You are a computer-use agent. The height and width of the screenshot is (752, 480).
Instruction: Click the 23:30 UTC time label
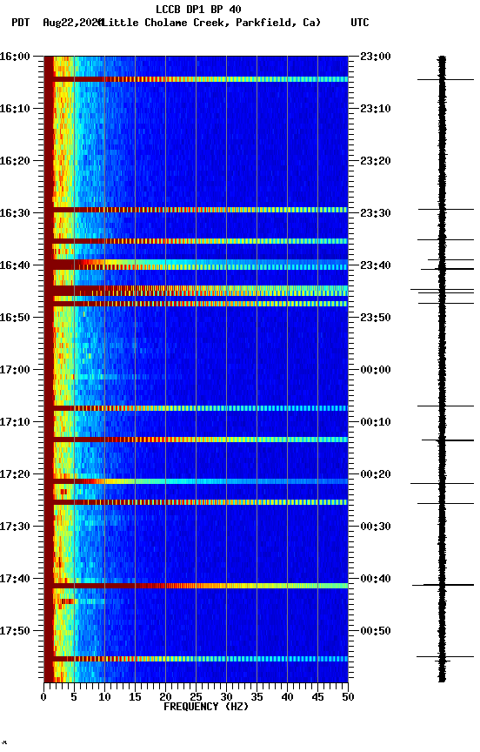point(376,213)
